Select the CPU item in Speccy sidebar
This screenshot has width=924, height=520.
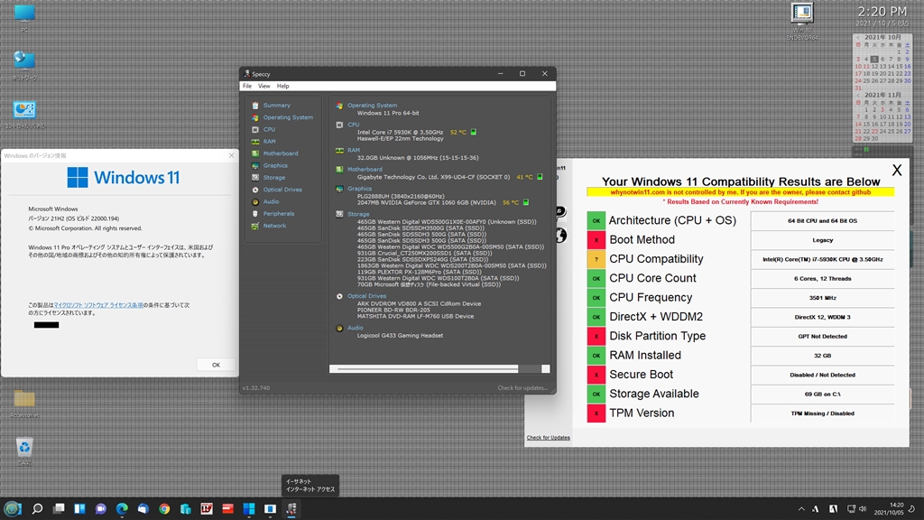click(x=269, y=129)
